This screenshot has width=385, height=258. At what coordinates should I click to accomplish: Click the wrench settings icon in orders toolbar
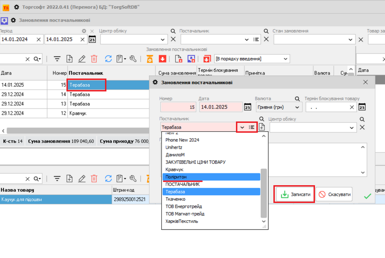[133, 59]
